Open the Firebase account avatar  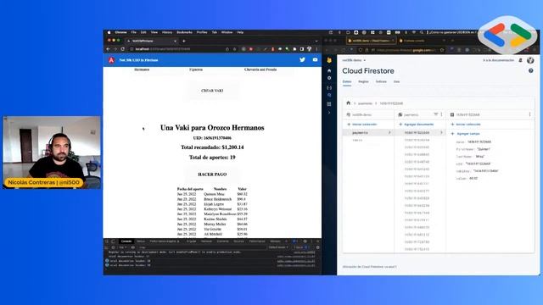pos(530,60)
